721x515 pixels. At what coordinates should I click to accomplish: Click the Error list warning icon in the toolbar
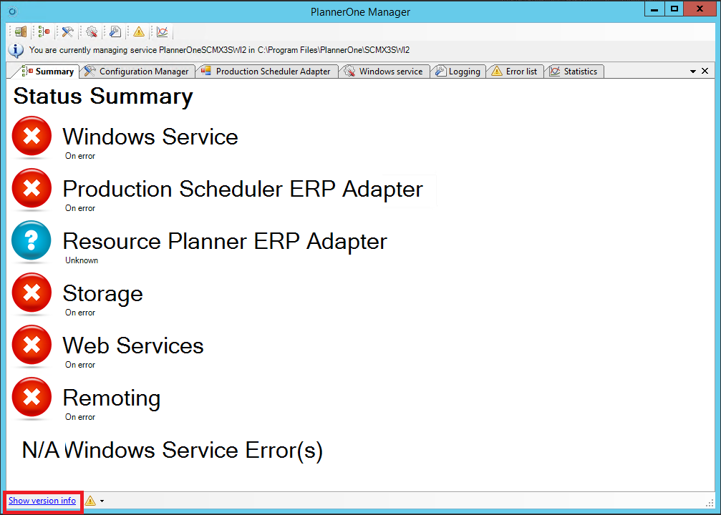(139, 31)
